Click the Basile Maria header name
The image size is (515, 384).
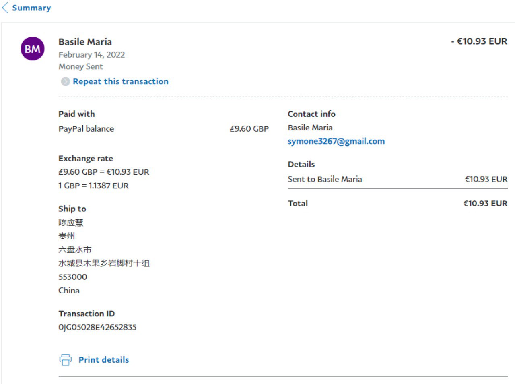[85, 42]
